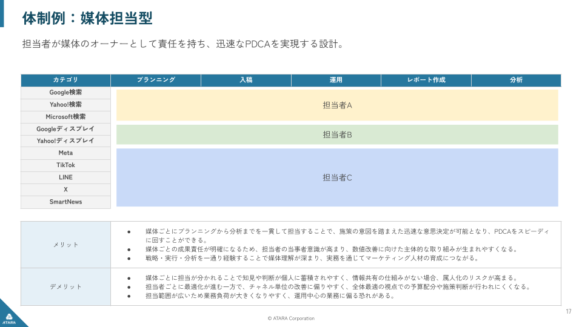Select the プランニング header cell
Viewport: 582px width, 327px height.
point(156,80)
